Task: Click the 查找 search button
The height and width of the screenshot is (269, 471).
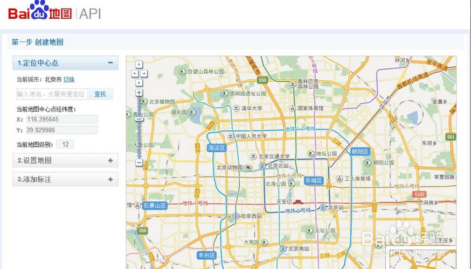Action: pyautogui.click(x=100, y=94)
